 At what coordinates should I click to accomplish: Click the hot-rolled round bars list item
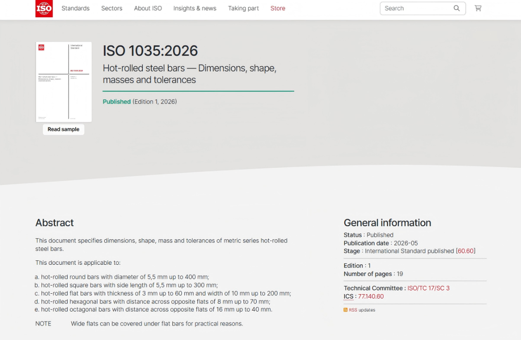[122, 277]
